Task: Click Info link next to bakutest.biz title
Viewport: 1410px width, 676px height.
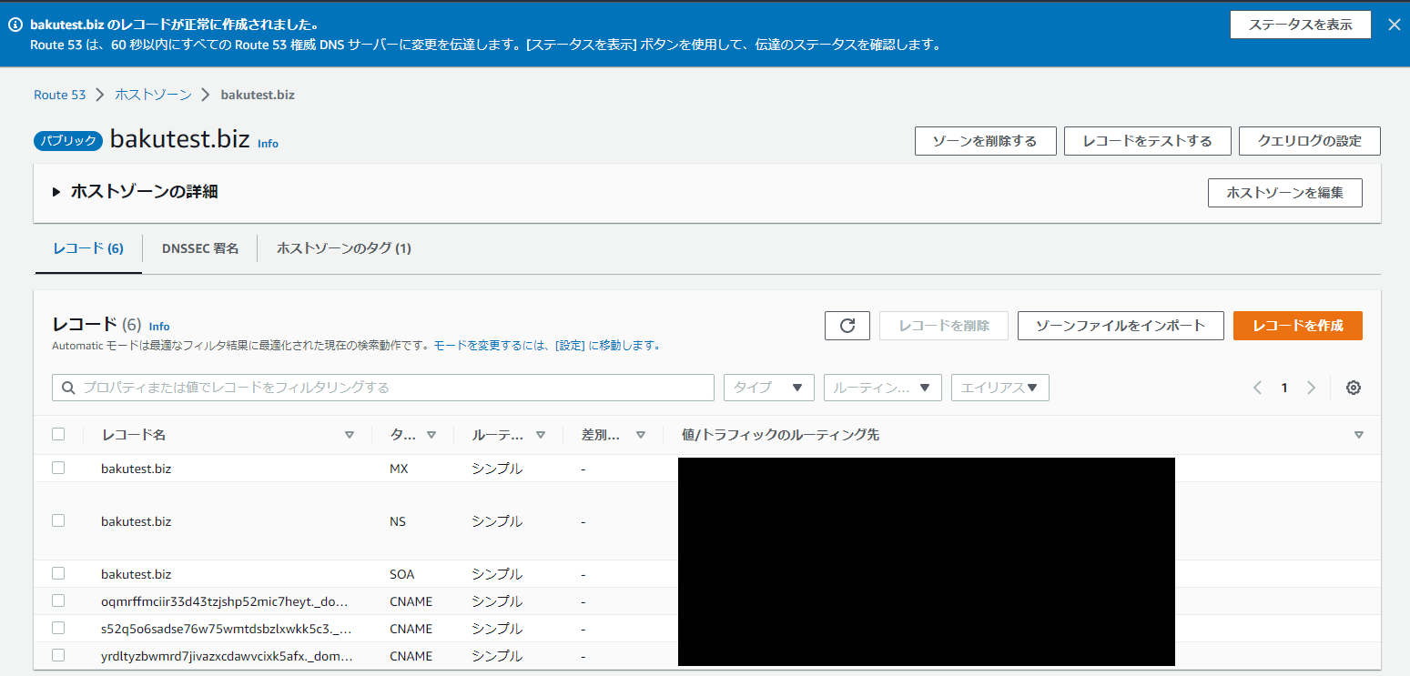Action: coord(268,144)
